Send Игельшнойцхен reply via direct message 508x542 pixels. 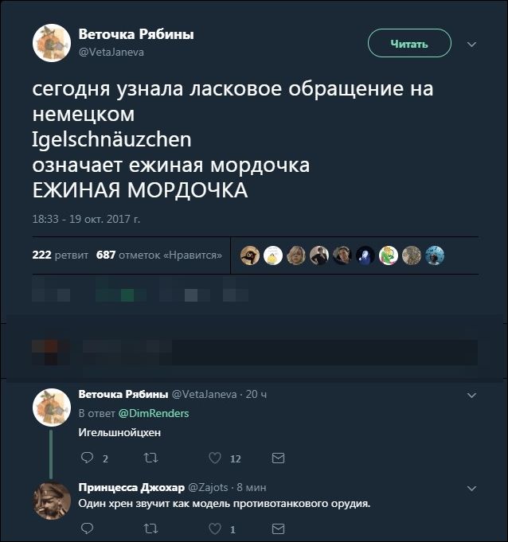pyautogui.click(x=278, y=458)
